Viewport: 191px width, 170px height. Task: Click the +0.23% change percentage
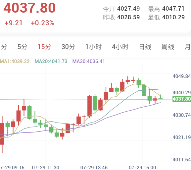[42, 23]
